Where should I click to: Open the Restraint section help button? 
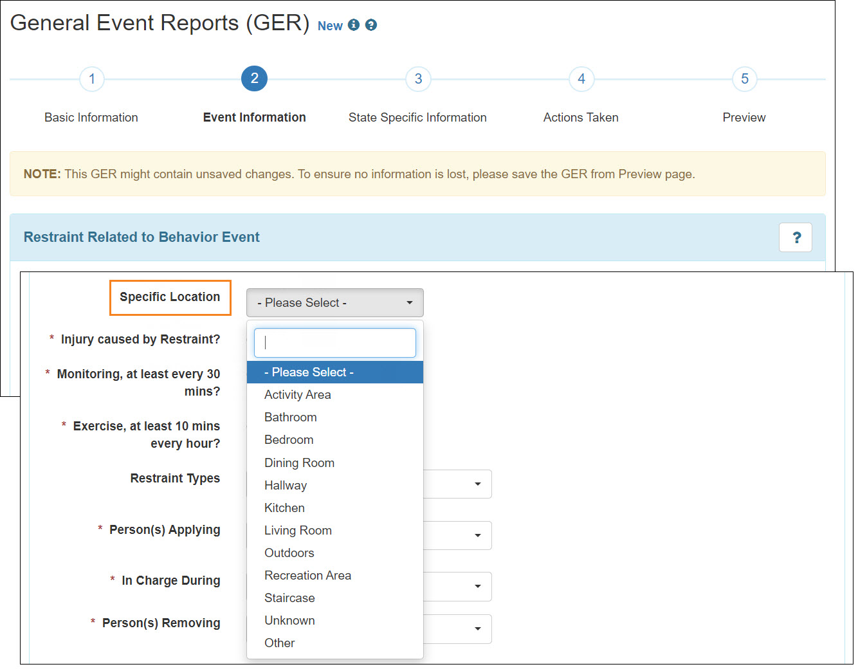(796, 237)
